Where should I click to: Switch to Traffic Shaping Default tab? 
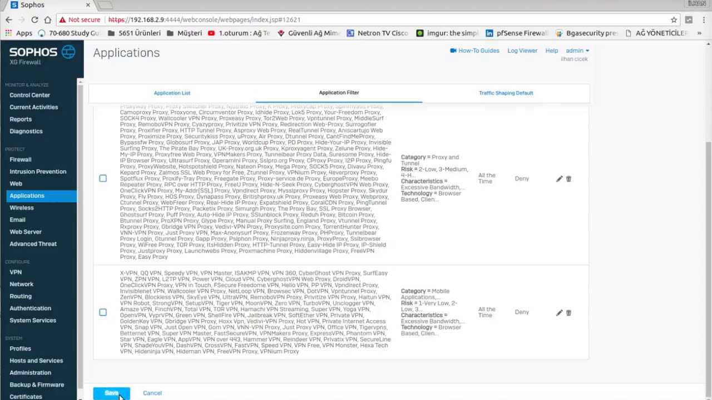pos(506,93)
